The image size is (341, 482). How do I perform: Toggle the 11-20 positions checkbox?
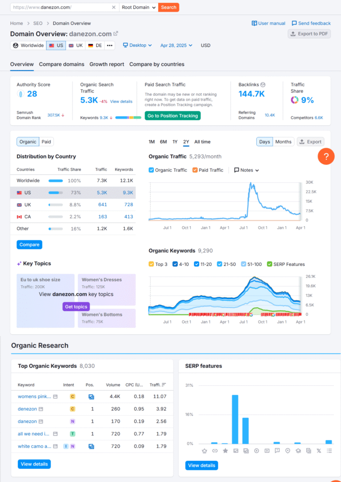197,264
